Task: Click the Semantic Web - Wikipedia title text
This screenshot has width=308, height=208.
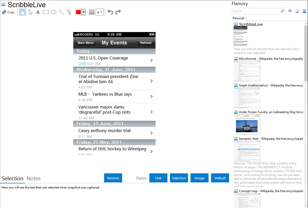Action: pos(271,138)
